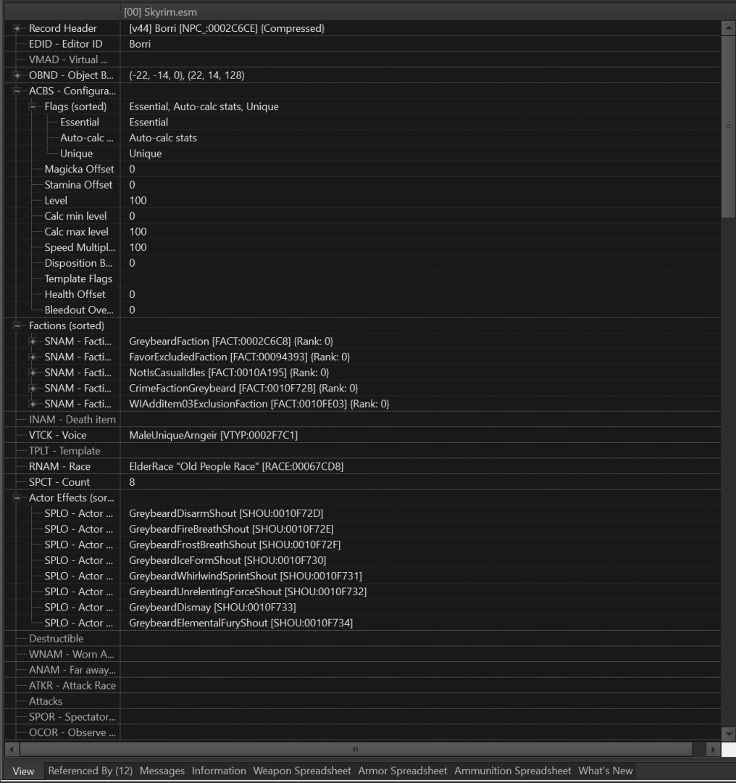This screenshot has height=783, width=736.
Task: Select the SPOR - Spectator row
Action: point(362,717)
